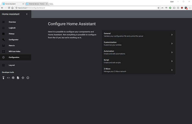Click the browser address bar URL

56,8
